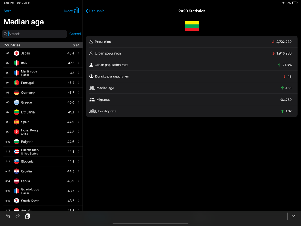Click the Median age people icon
The height and width of the screenshot is (226, 301).
coord(92,88)
